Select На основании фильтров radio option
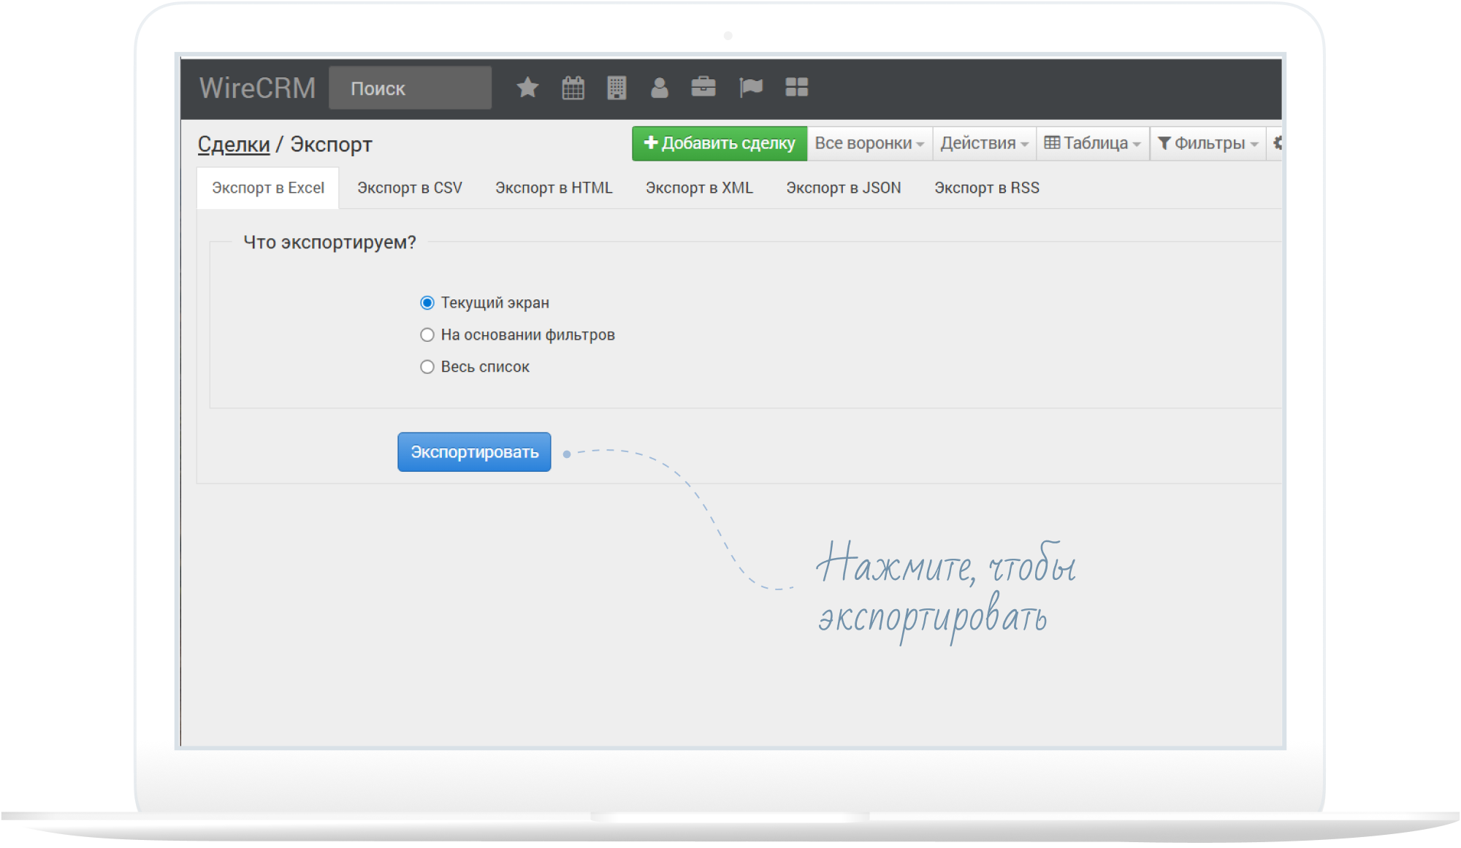Image resolution: width=1461 pixels, height=848 pixels. click(427, 335)
